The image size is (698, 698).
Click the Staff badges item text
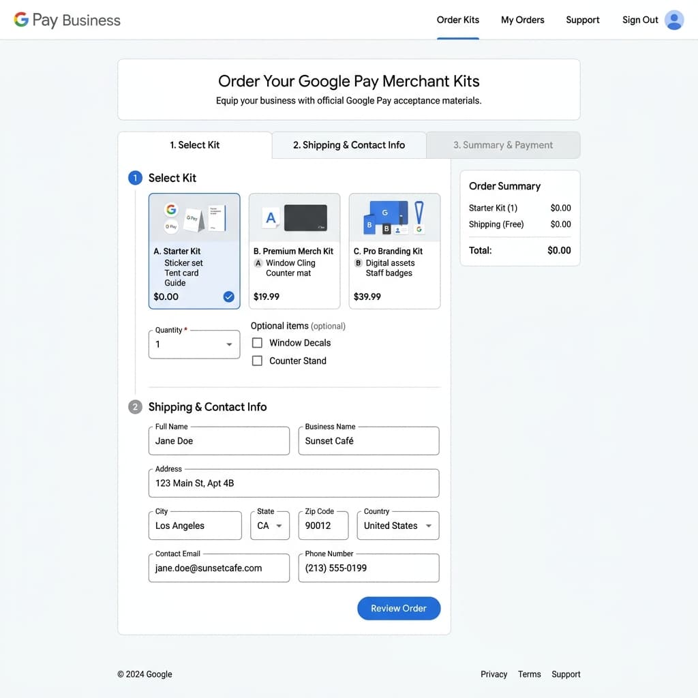[389, 273]
